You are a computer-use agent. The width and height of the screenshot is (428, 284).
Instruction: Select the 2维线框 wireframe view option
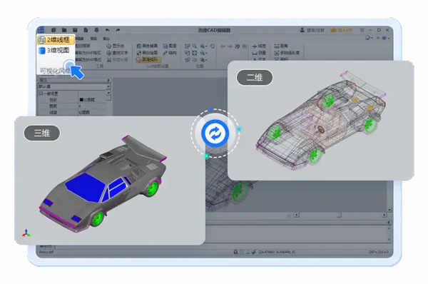tap(56, 40)
